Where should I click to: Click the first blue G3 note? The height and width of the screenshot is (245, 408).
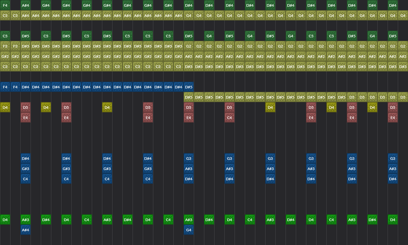tap(189, 159)
